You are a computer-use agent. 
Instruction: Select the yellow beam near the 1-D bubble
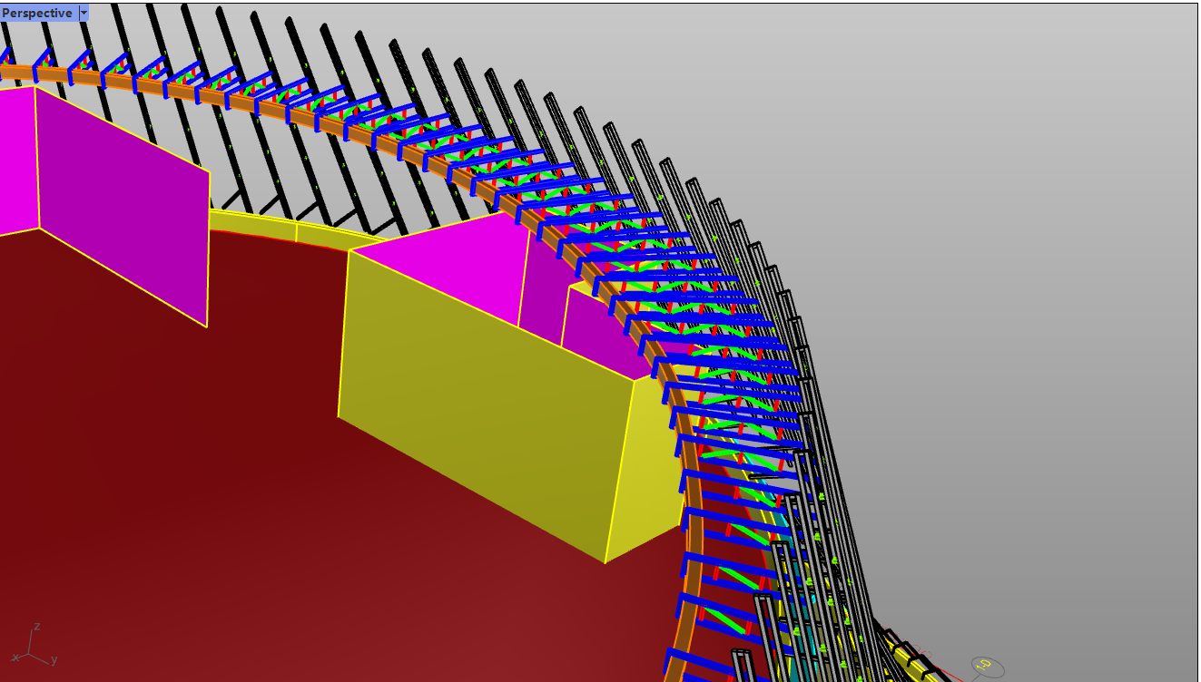point(904,657)
